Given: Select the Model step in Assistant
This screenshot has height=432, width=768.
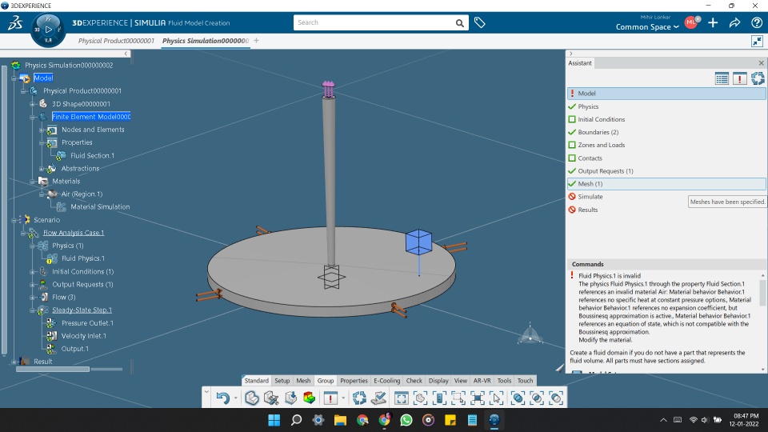Looking at the screenshot, I should 666,94.
